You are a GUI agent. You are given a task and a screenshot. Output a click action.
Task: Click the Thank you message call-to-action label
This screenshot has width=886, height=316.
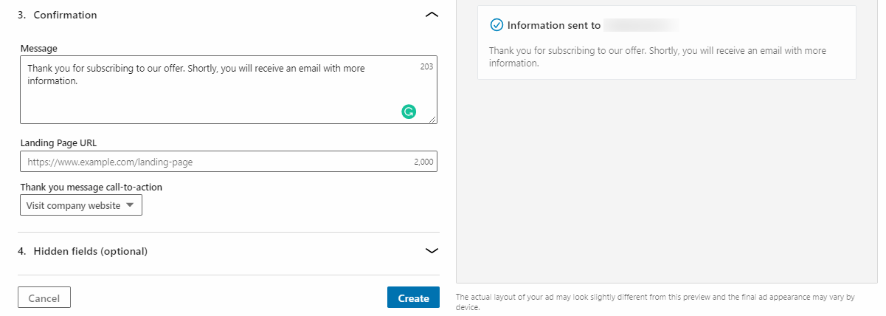click(91, 187)
